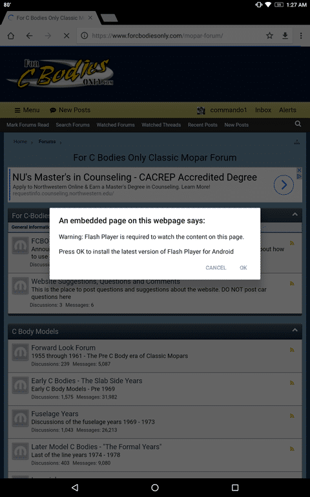Click Search Forums link
Image resolution: width=310 pixels, height=497 pixels.
pyautogui.click(x=73, y=125)
